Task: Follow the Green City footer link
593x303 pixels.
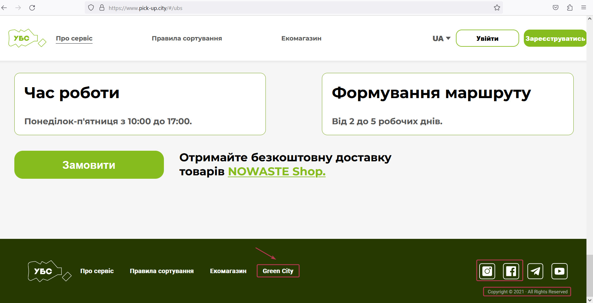Action: tap(278, 271)
